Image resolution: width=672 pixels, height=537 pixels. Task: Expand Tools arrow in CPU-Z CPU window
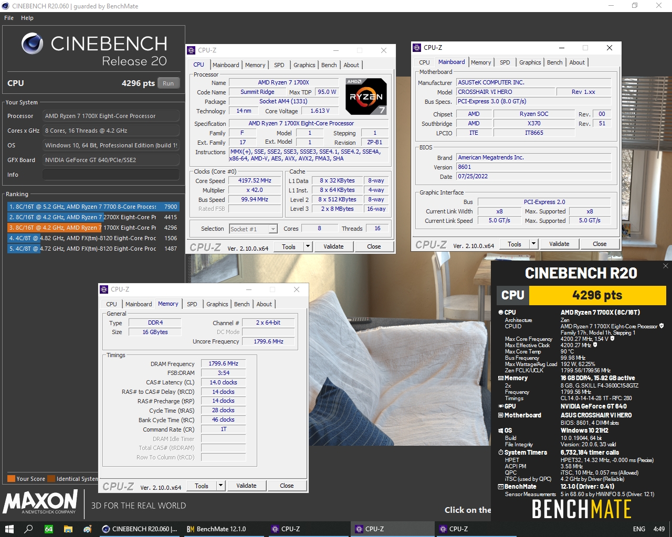click(308, 246)
